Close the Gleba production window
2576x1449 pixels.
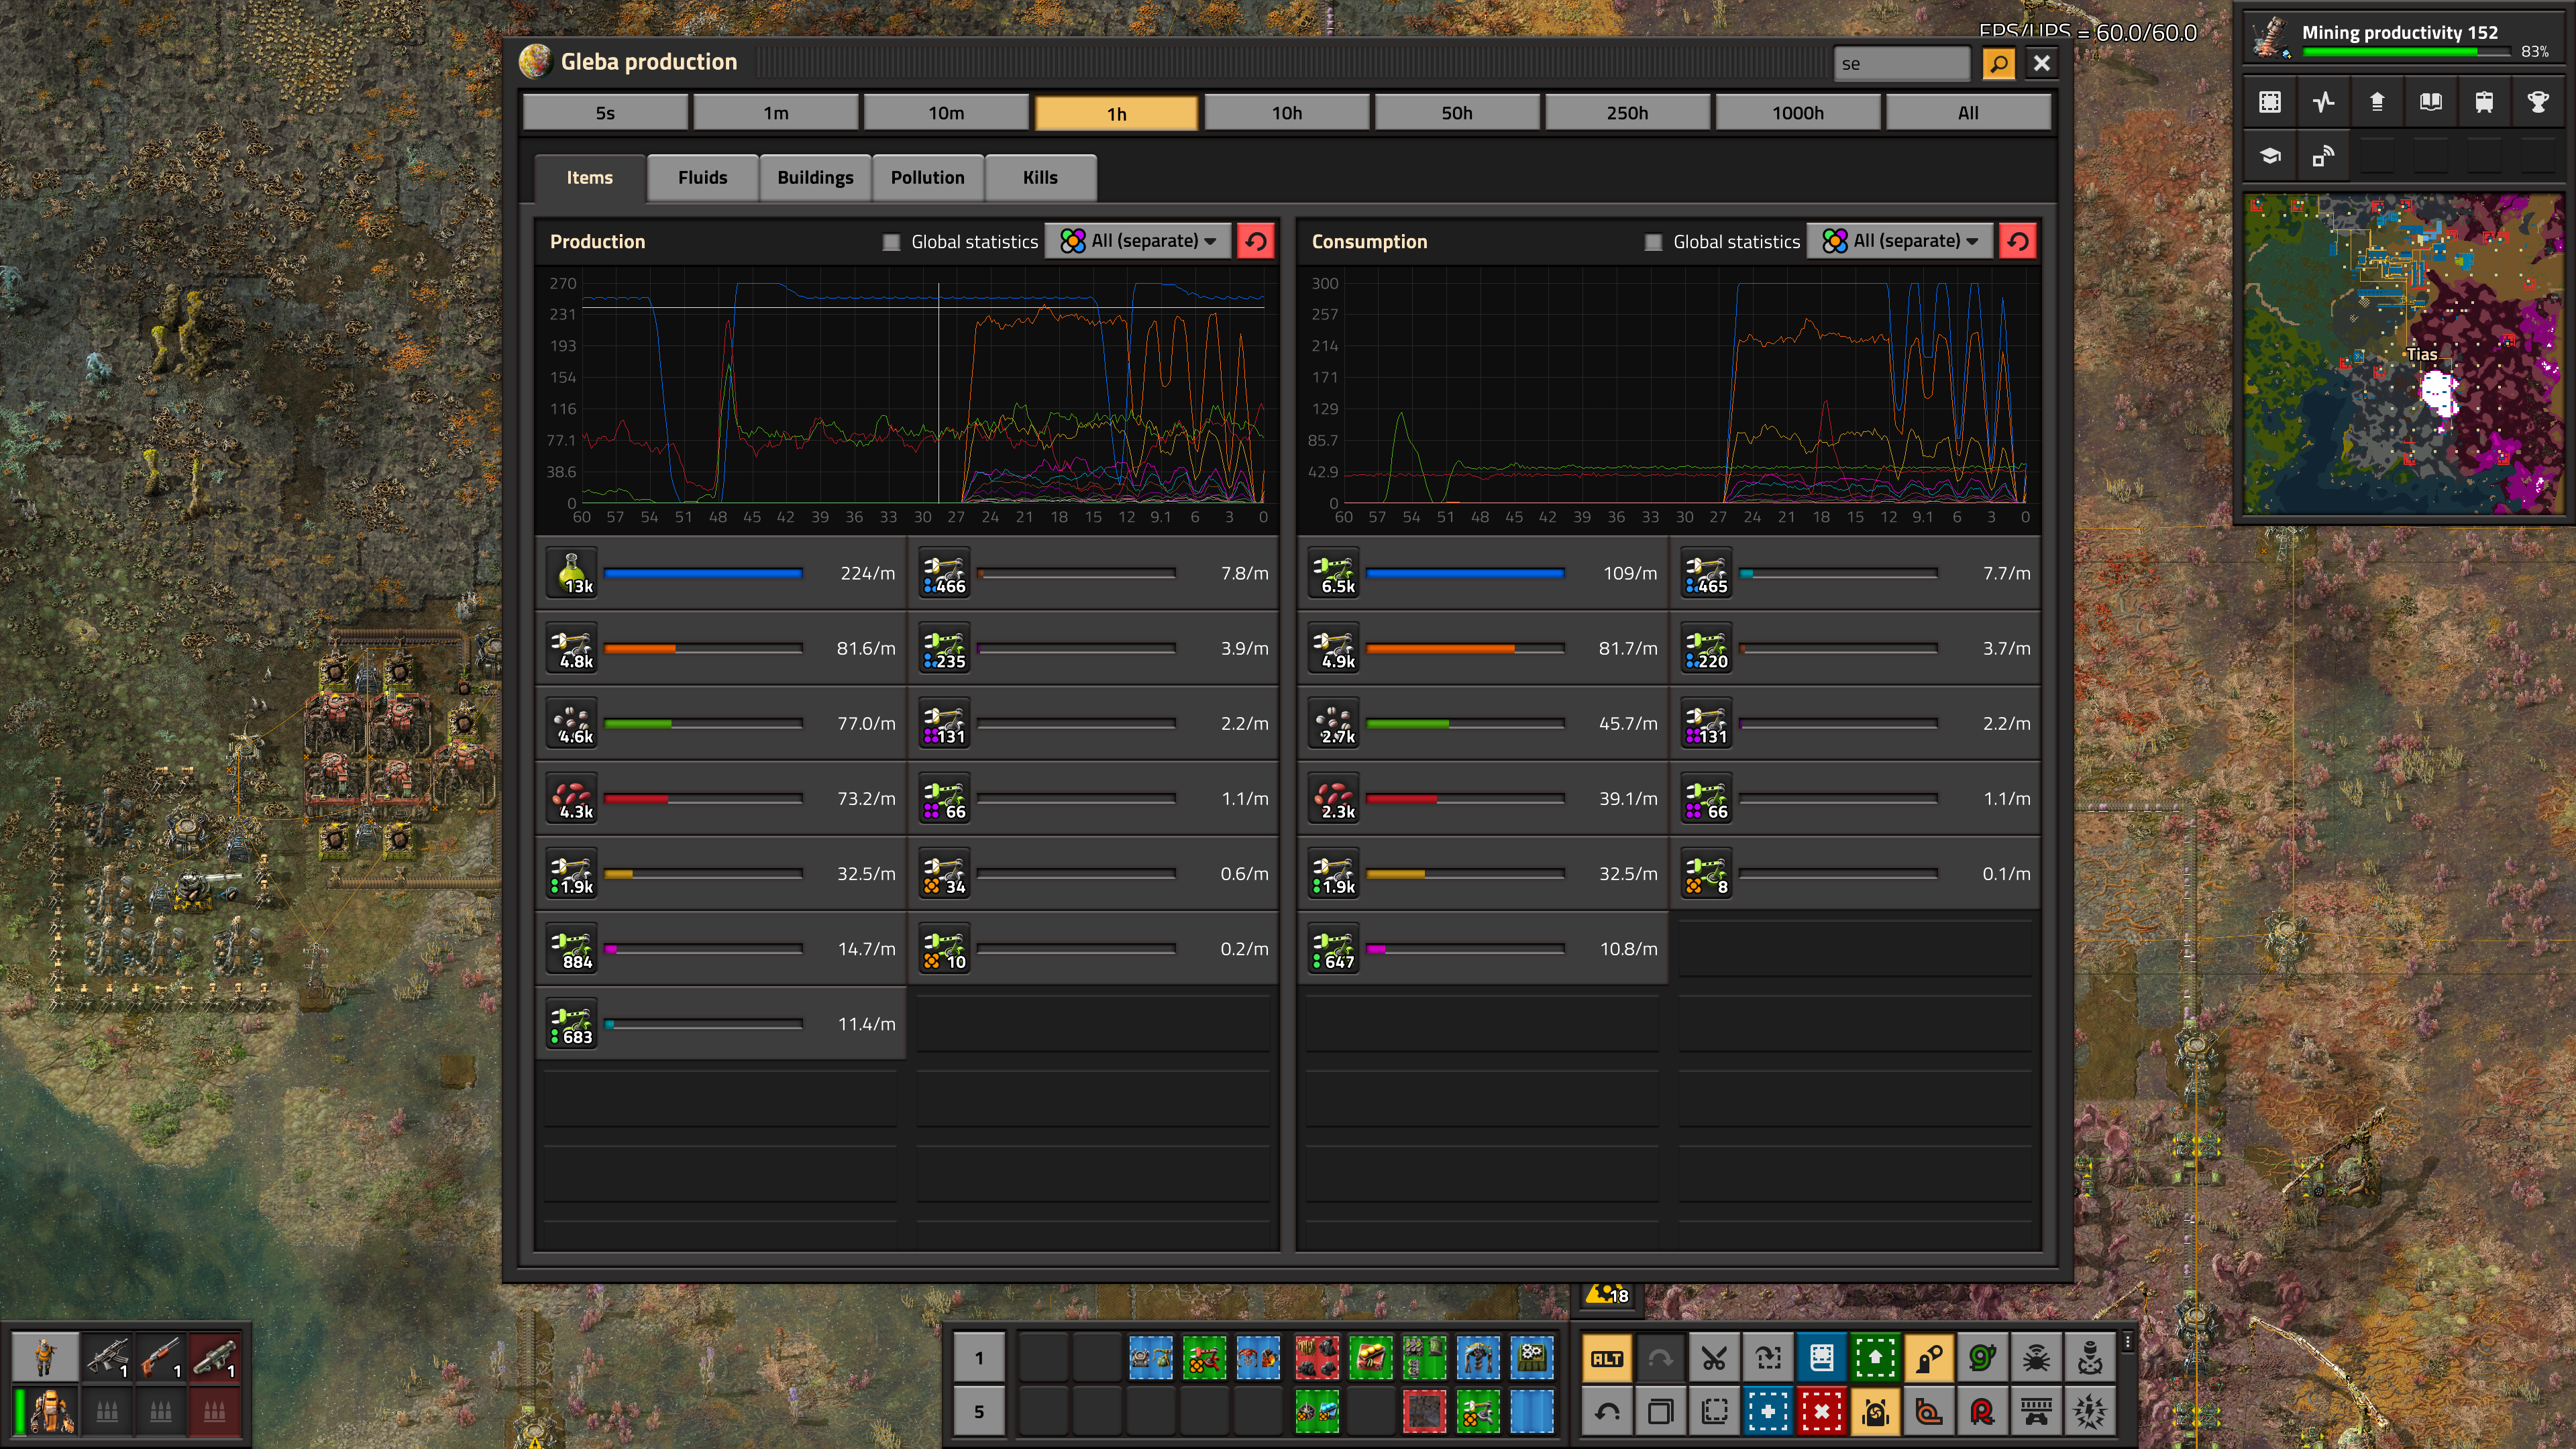tap(2042, 64)
